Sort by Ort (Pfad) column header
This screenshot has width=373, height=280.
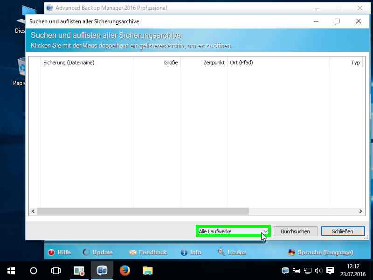pos(278,63)
